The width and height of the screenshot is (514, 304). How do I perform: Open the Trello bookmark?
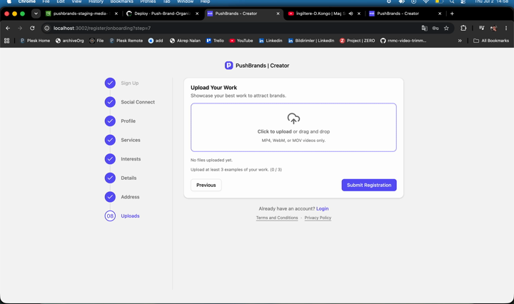[x=215, y=41]
